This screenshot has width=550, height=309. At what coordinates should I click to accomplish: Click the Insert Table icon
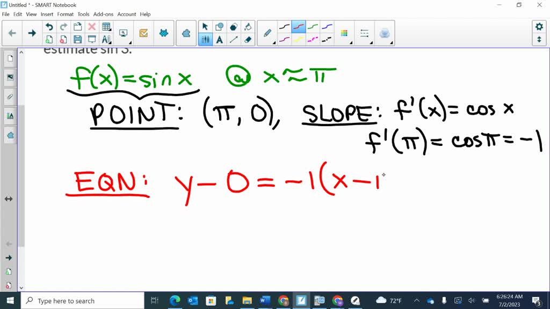pyautogui.click(x=106, y=26)
